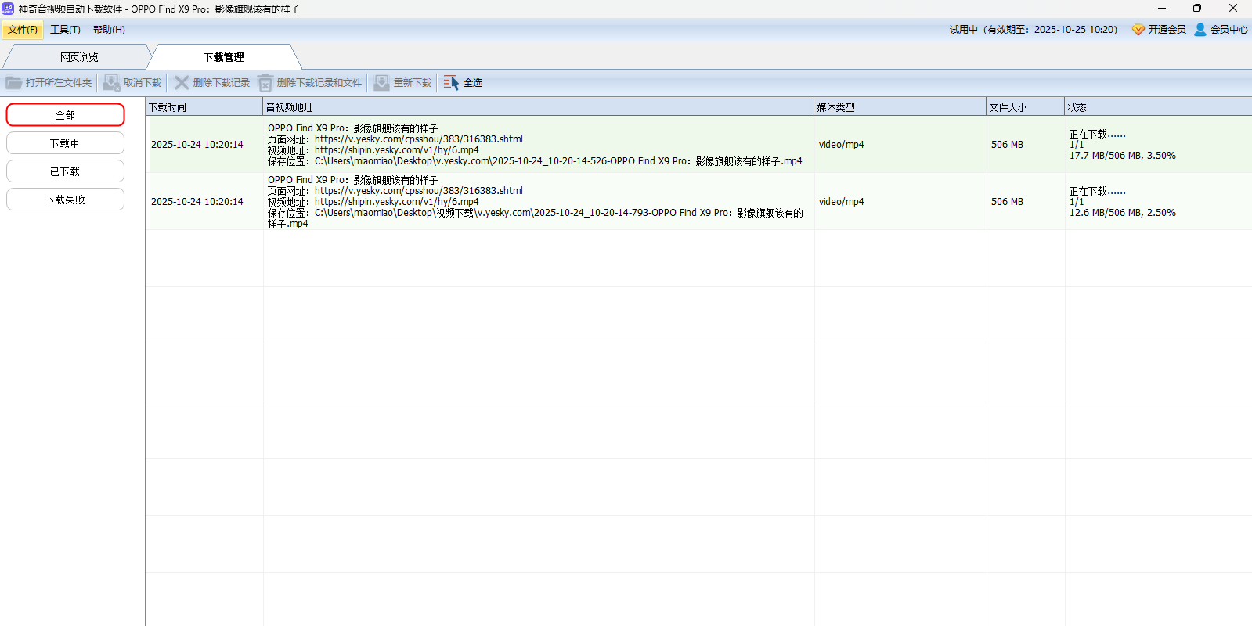Click the delete download record X icon
This screenshot has width=1252, height=626.
click(182, 83)
